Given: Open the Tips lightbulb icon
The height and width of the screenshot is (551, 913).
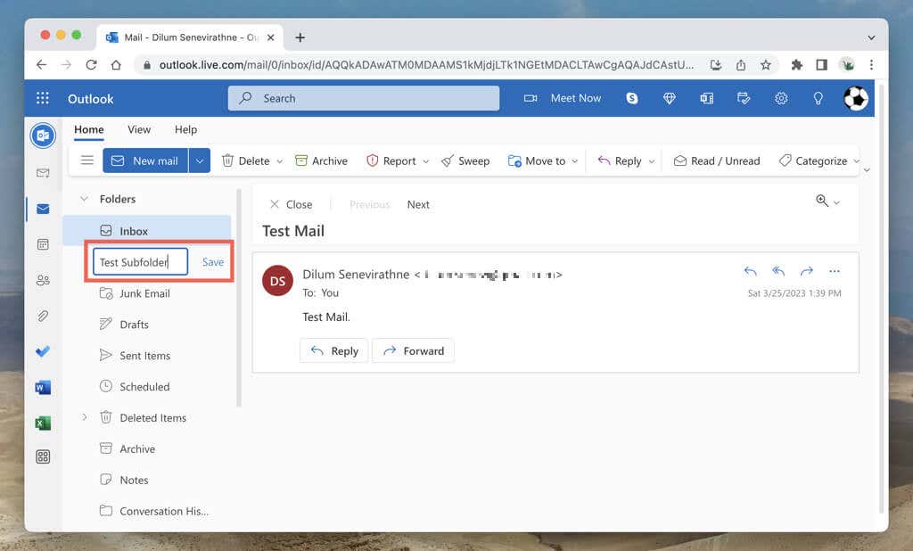Looking at the screenshot, I should 818,98.
